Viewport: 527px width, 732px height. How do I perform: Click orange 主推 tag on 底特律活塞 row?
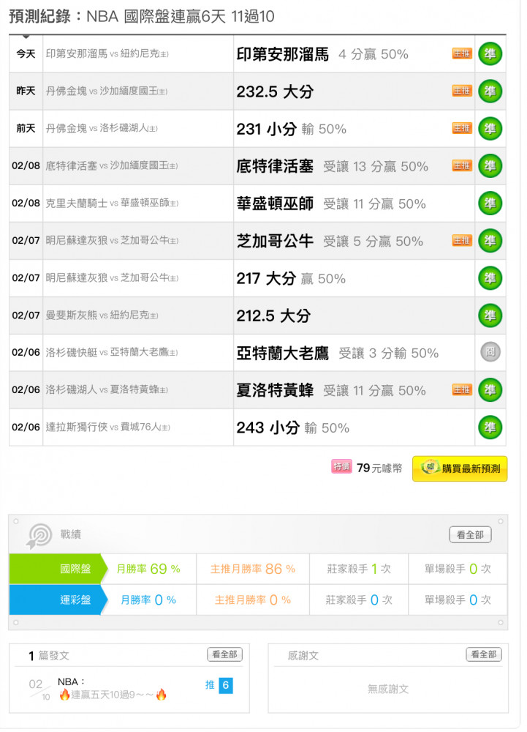(462, 165)
